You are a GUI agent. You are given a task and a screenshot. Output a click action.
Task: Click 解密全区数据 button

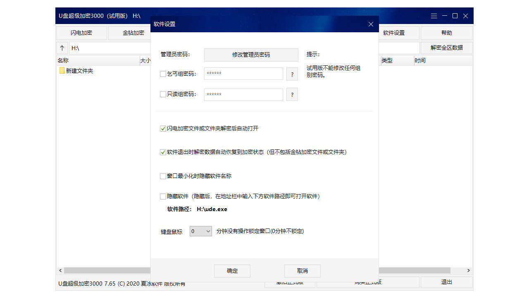click(446, 48)
